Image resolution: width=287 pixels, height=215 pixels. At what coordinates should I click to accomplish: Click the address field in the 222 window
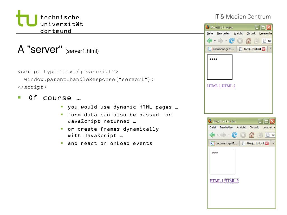(270, 135)
